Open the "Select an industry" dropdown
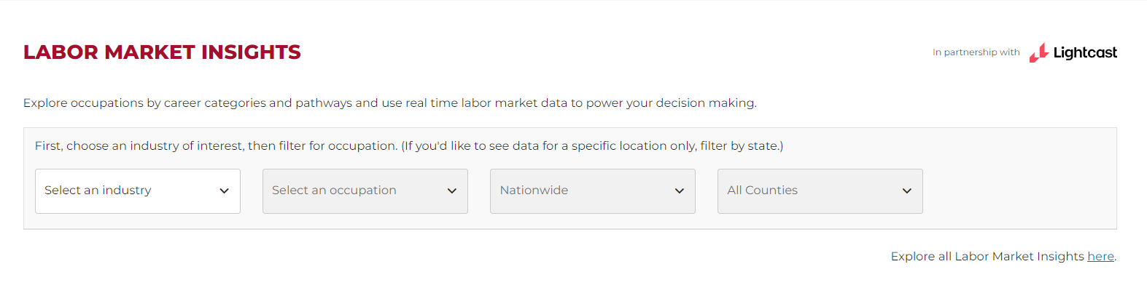1147x296 pixels. (x=138, y=191)
